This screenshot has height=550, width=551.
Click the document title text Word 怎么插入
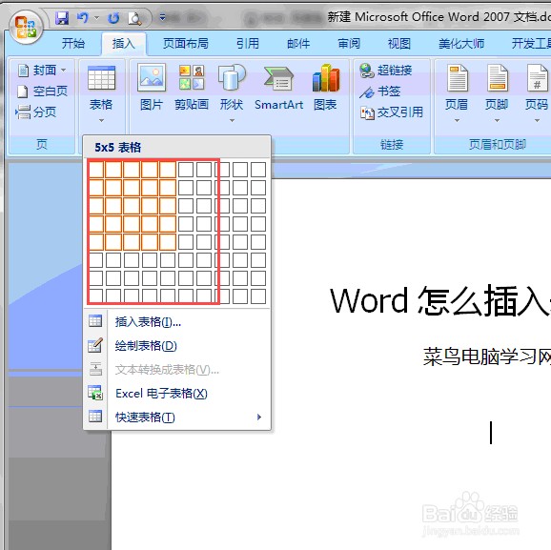point(440,301)
